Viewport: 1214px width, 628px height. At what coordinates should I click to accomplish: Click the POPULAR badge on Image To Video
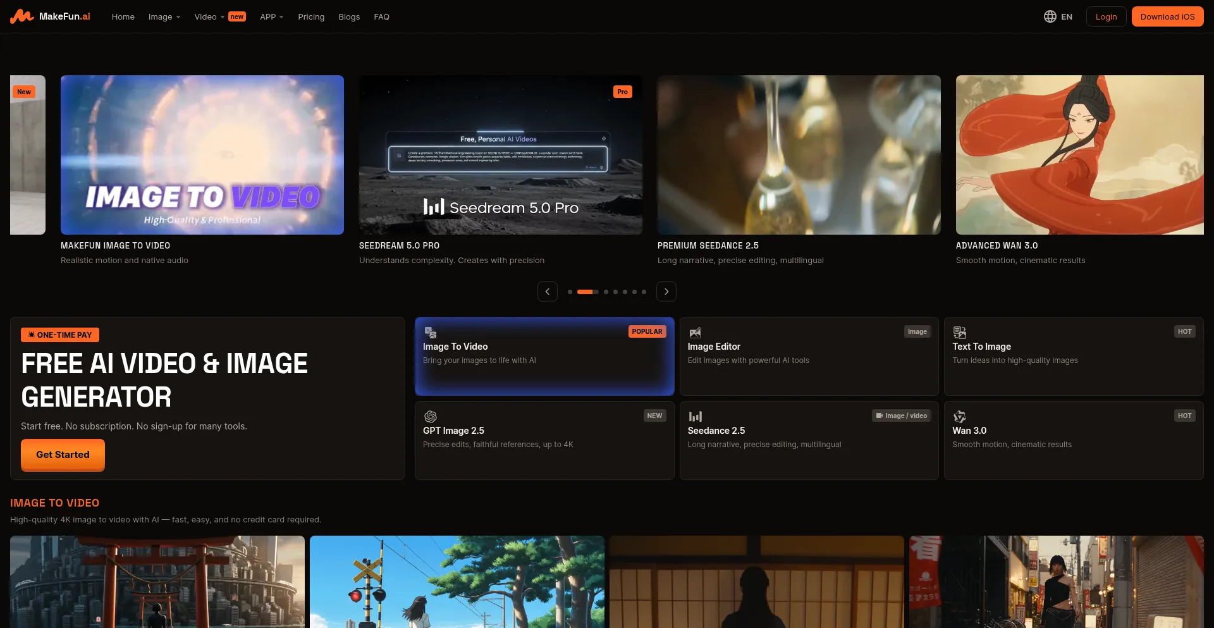tap(647, 331)
